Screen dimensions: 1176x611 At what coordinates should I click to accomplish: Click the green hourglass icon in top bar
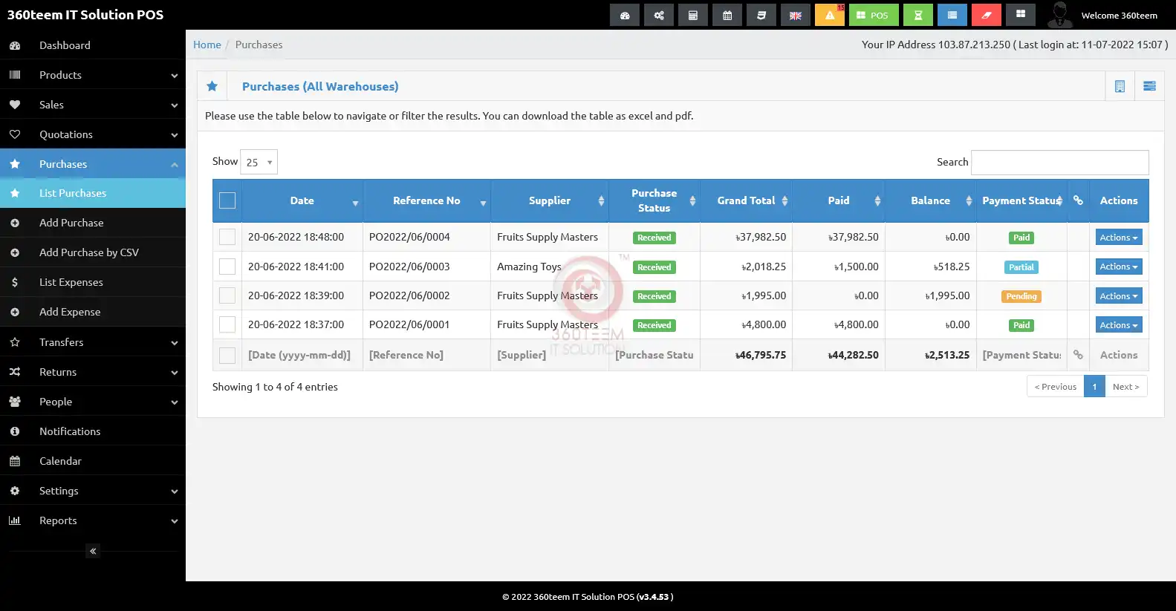[918, 15]
